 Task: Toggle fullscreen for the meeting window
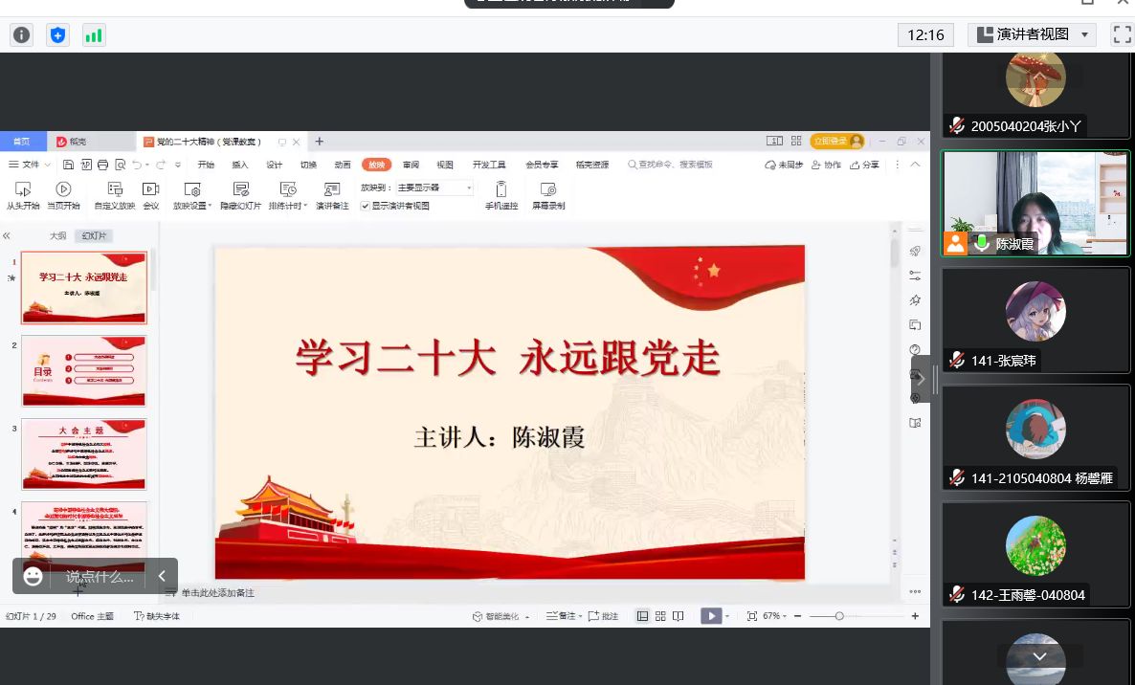(x=1122, y=35)
